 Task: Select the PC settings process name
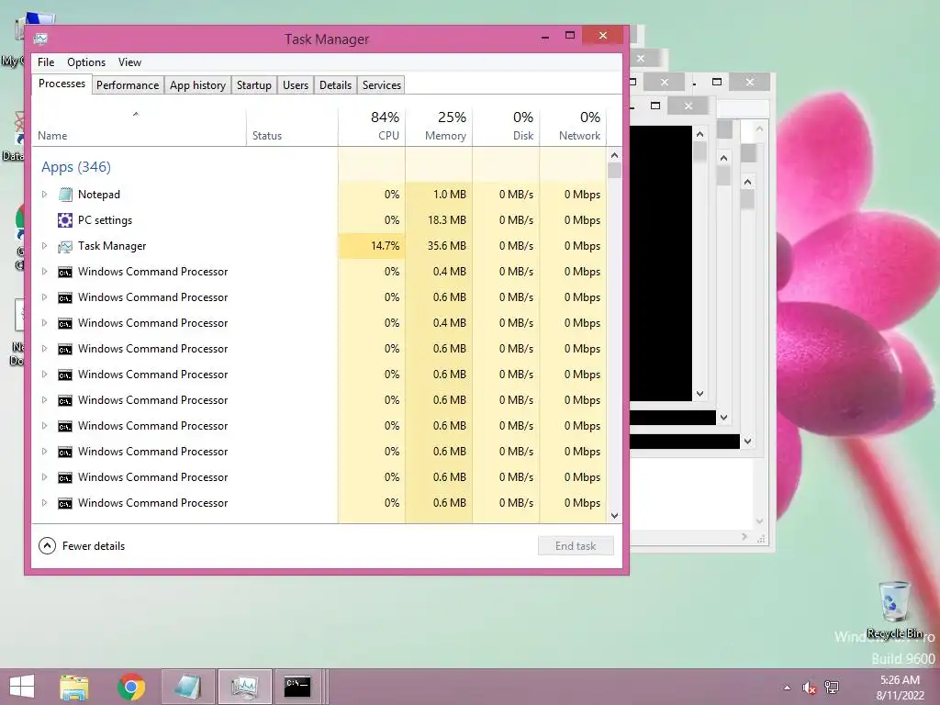coord(105,220)
